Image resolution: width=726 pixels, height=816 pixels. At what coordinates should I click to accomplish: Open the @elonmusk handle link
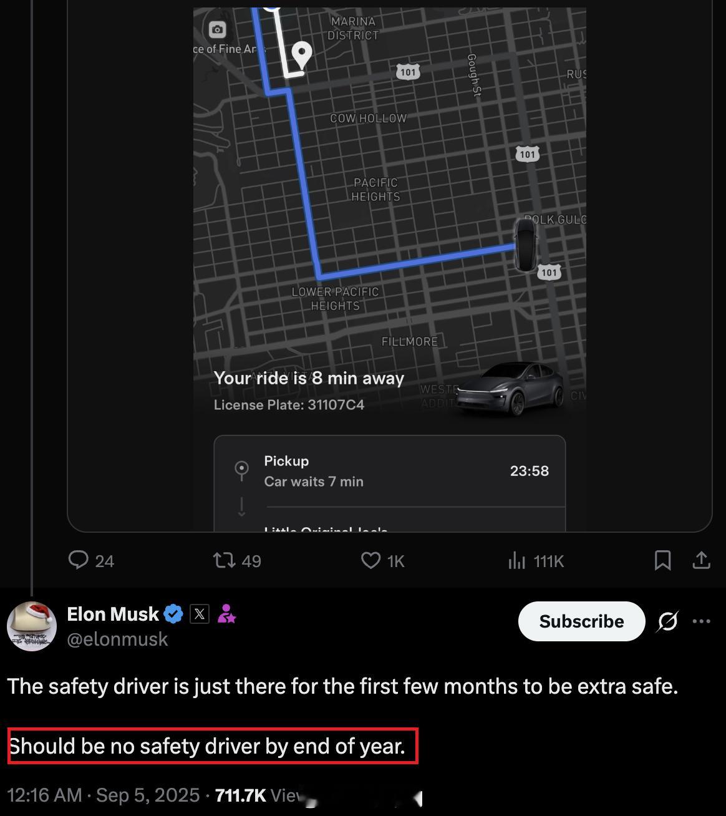point(117,639)
